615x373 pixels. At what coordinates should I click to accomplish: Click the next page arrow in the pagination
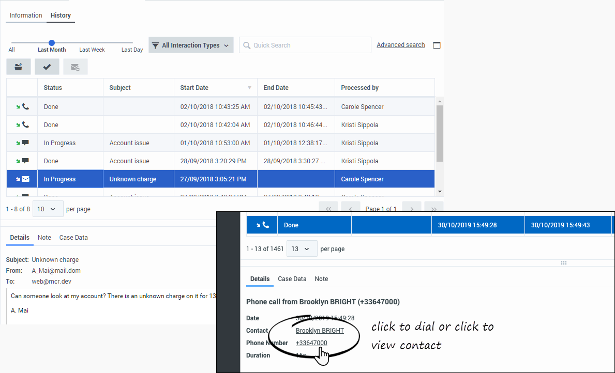pyautogui.click(x=411, y=209)
